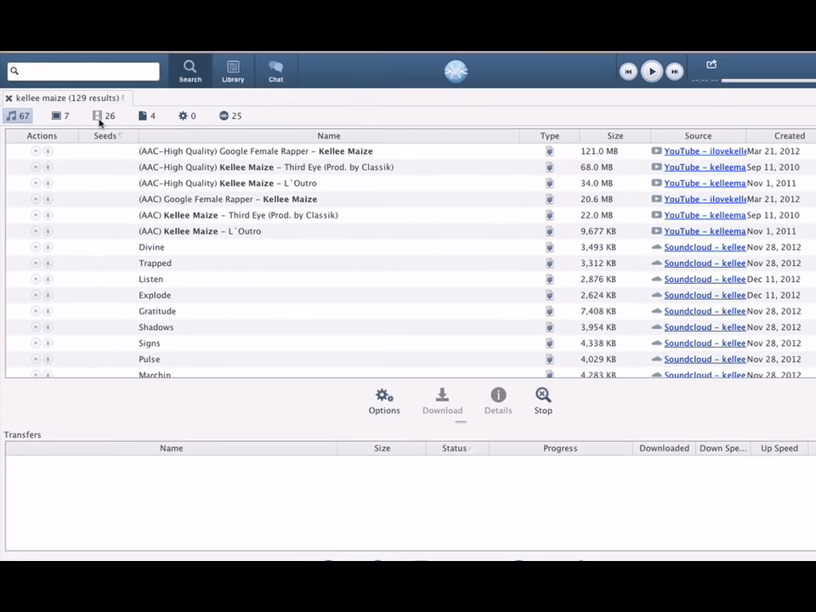Image resolution: width=816 pixels, height=612 pixels.
Task: Open YouTube source link for 121.0 MB result
Action: 705,151
